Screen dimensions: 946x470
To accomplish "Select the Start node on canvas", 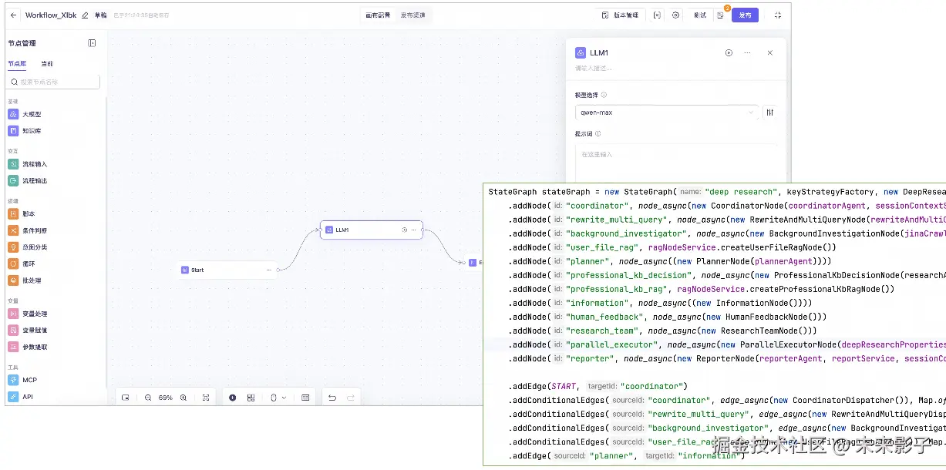I will point(227,270).
